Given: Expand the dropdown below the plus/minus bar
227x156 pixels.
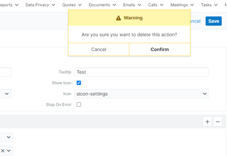Looking at the screenshot, I should pyautogui.click(x=6, y=137).
